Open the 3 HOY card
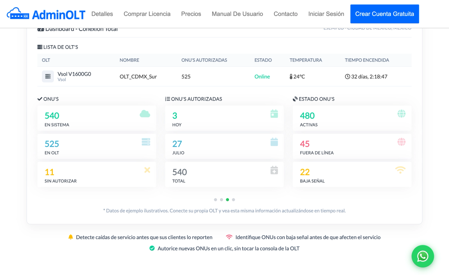Screen dimensions: 449x275 (224, 118)
